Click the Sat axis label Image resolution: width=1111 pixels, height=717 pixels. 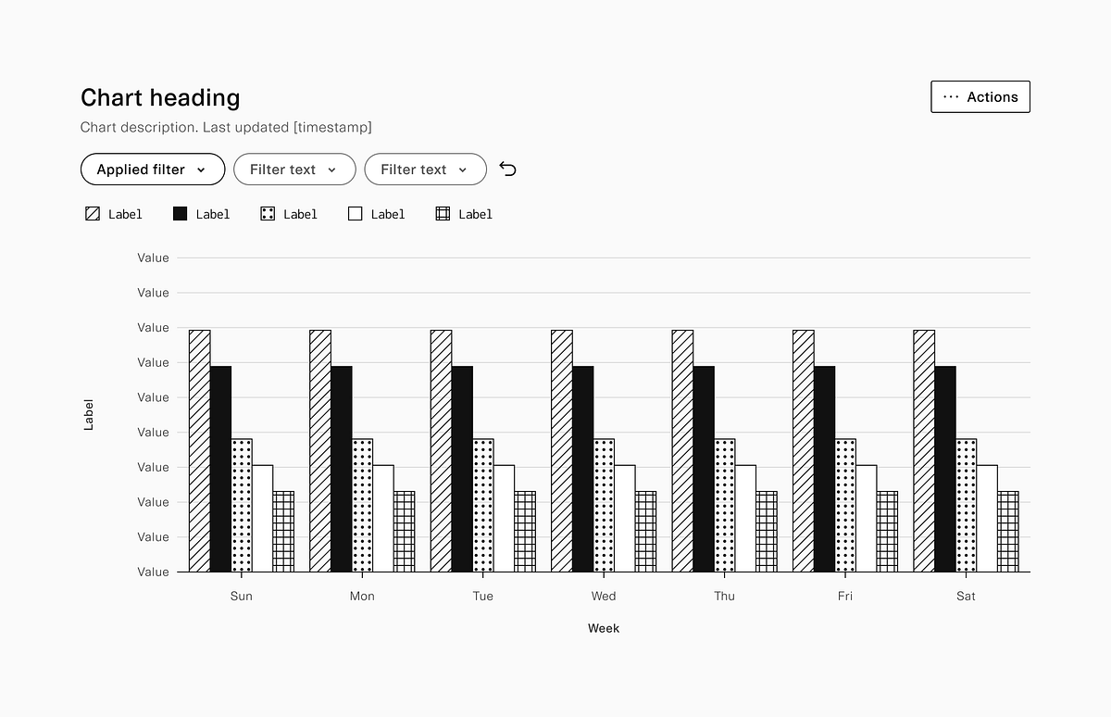click(966, 596)
